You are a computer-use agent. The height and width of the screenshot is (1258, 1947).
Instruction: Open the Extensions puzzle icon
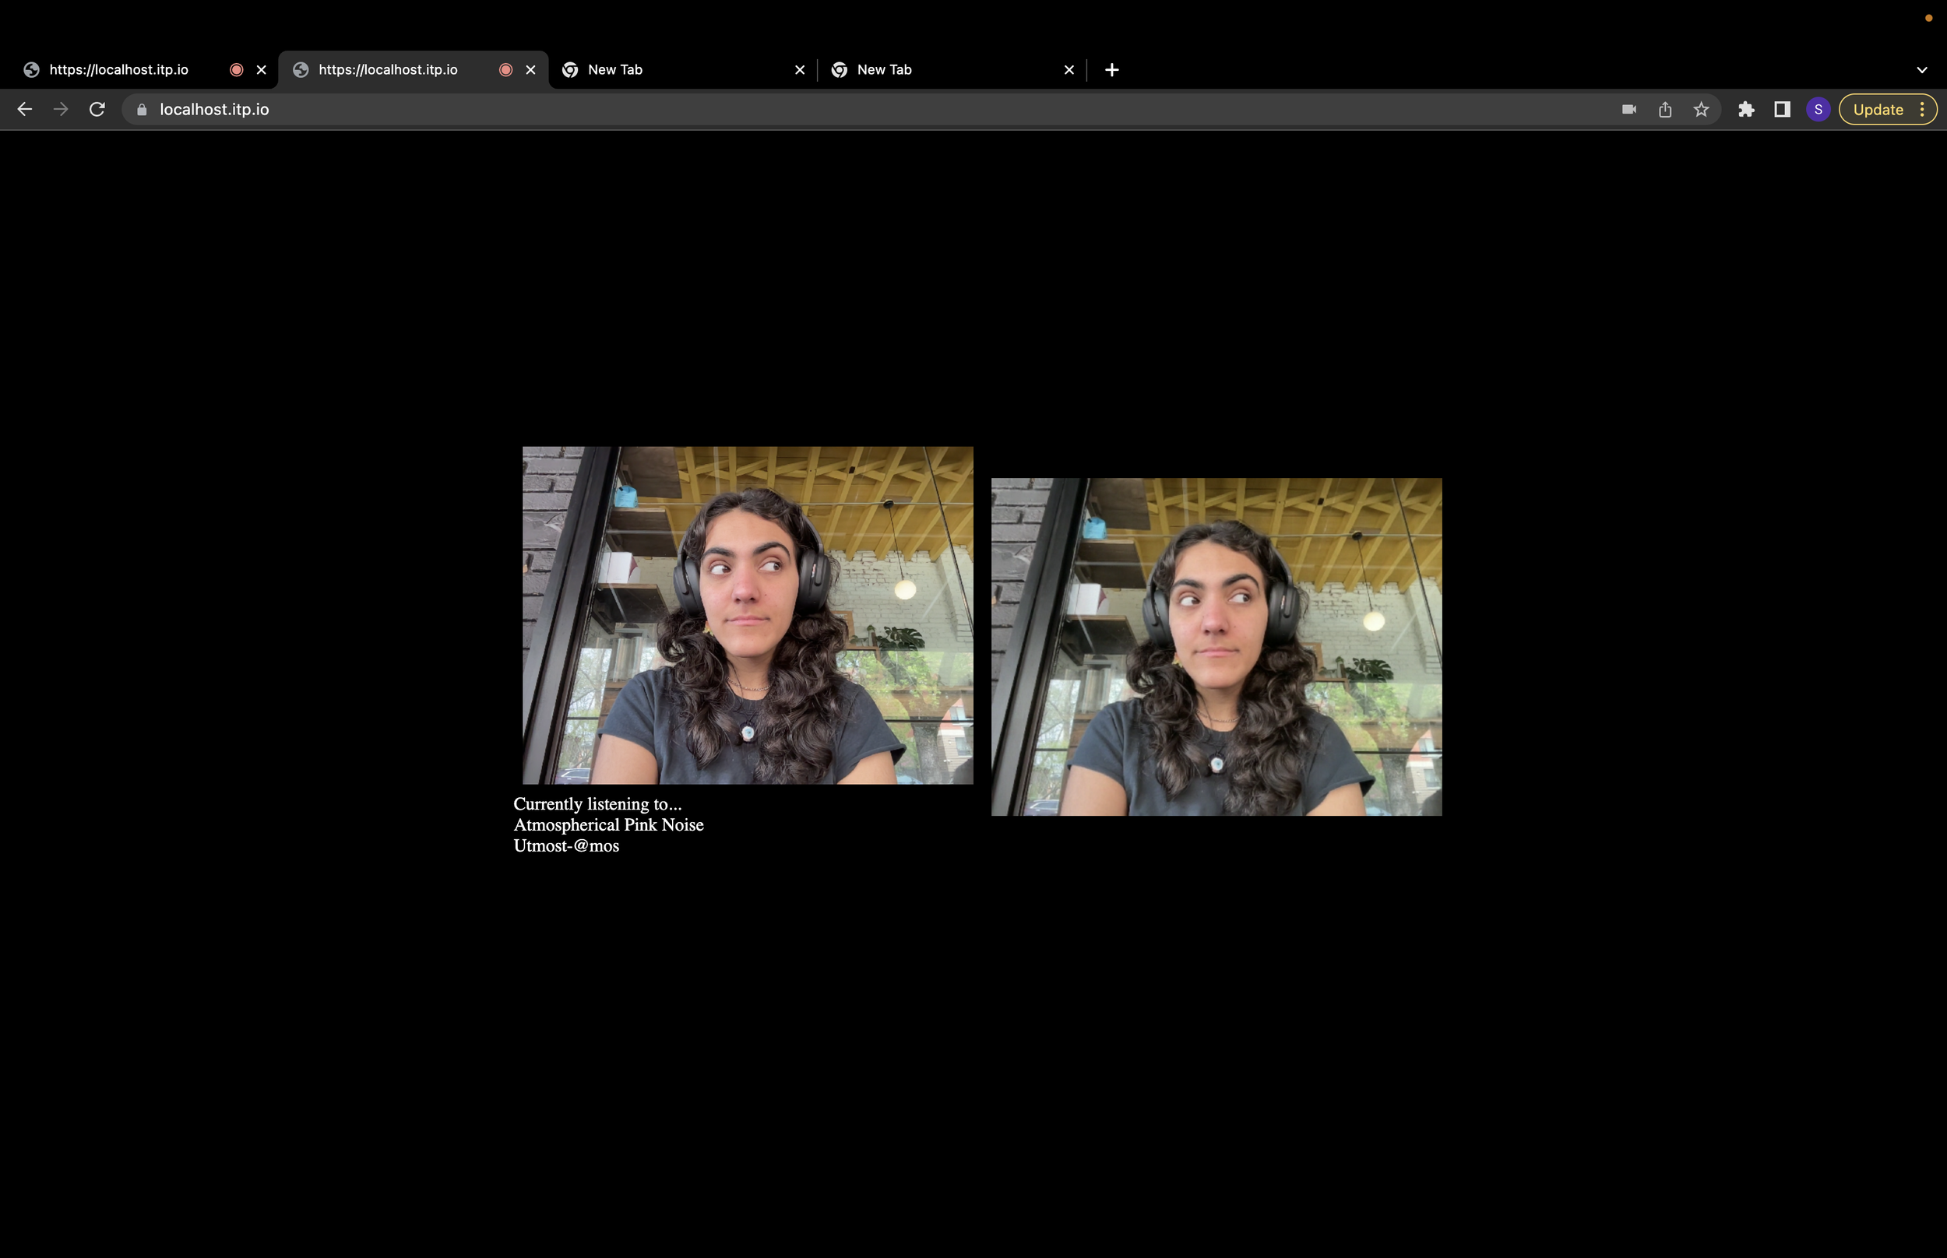pos(1746,110)
